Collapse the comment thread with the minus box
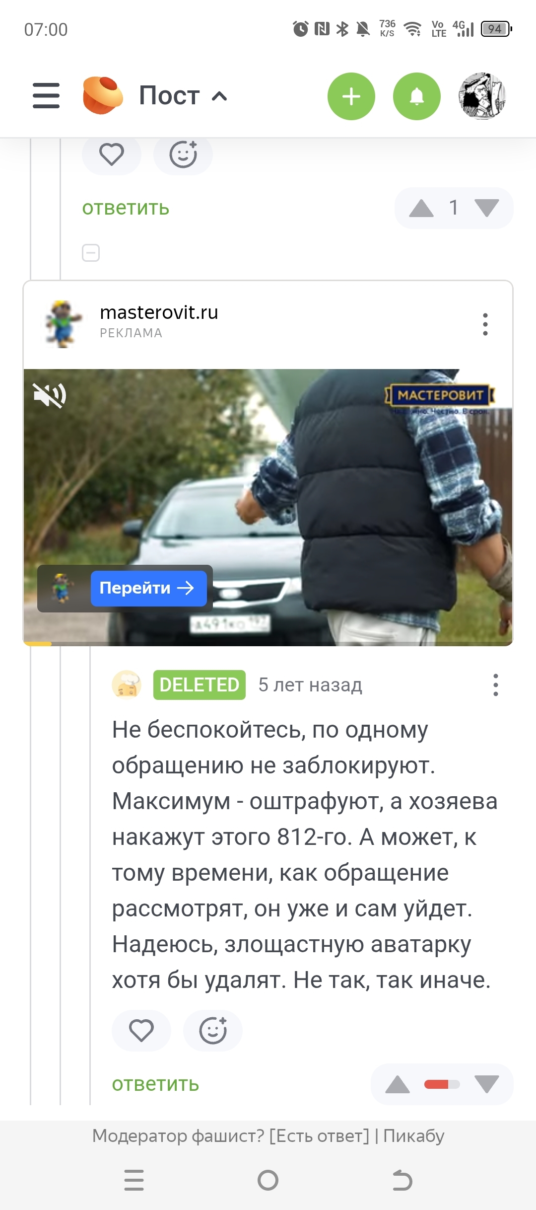The image size is (536, 1210). [x=91, y=253]
